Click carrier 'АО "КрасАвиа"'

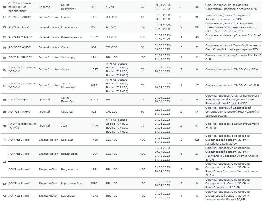tap(19, 27)
